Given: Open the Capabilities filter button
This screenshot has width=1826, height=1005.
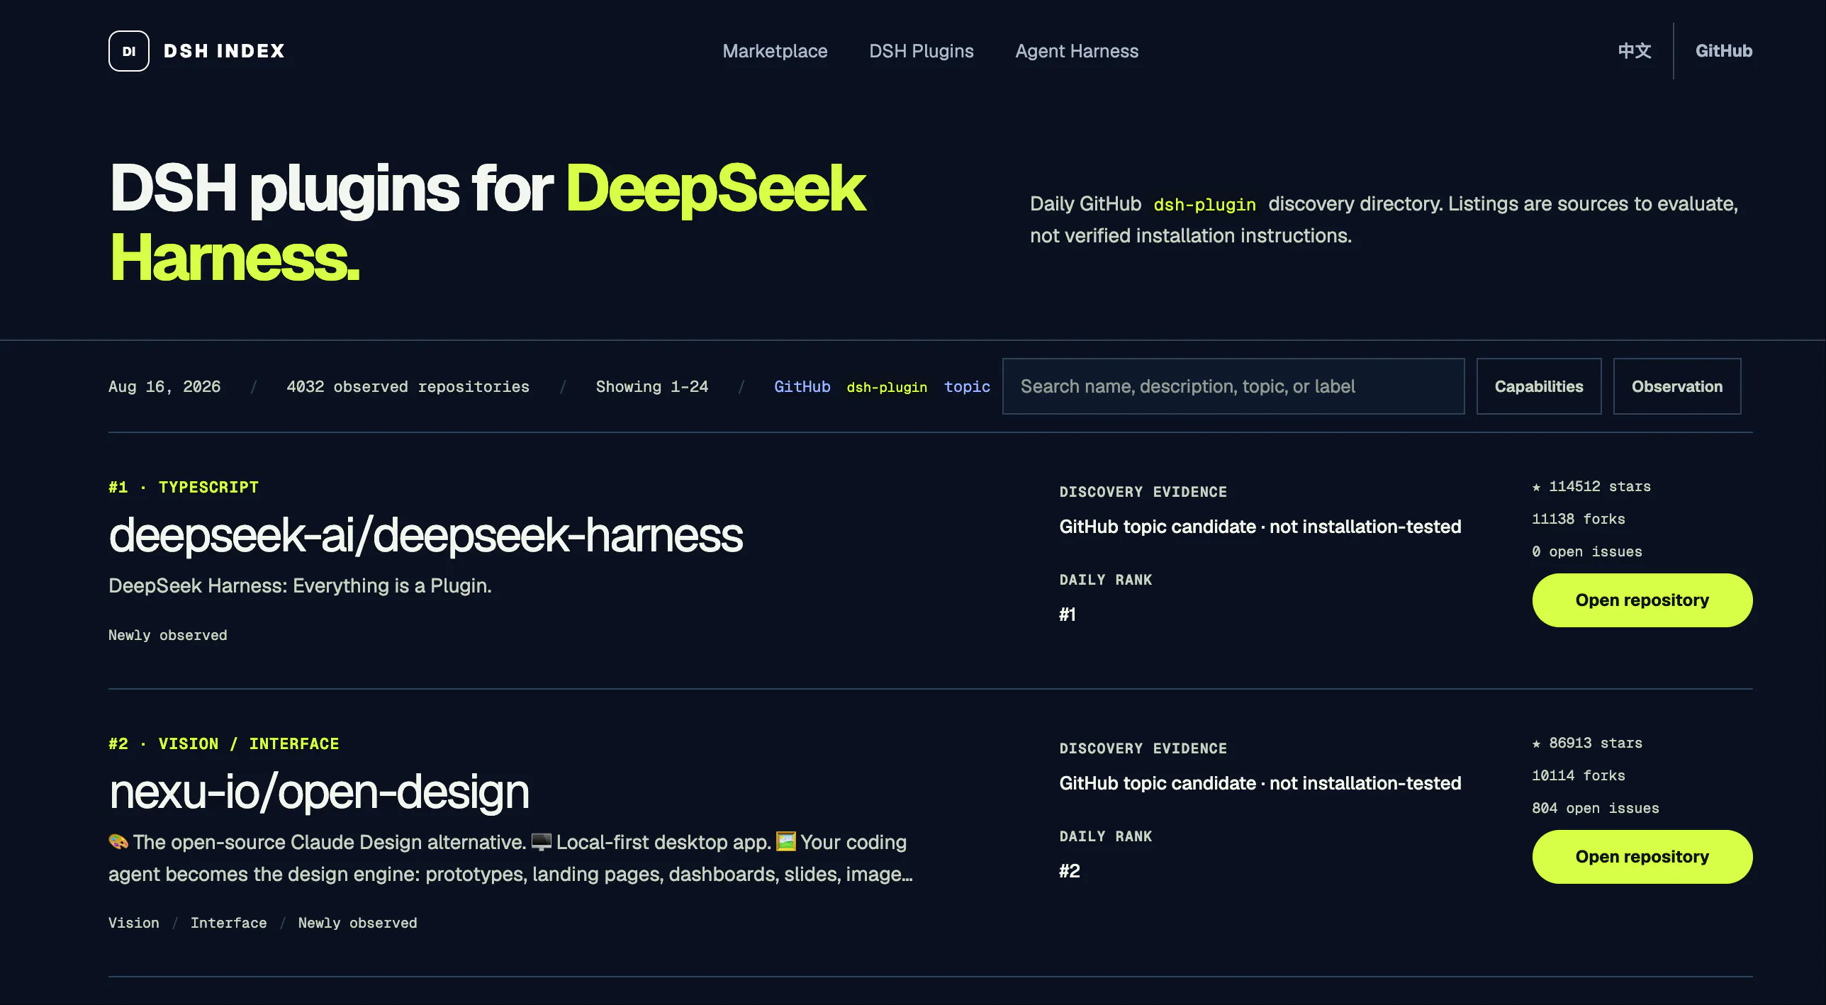Looking at the screenshot, I should point(1539,386).
